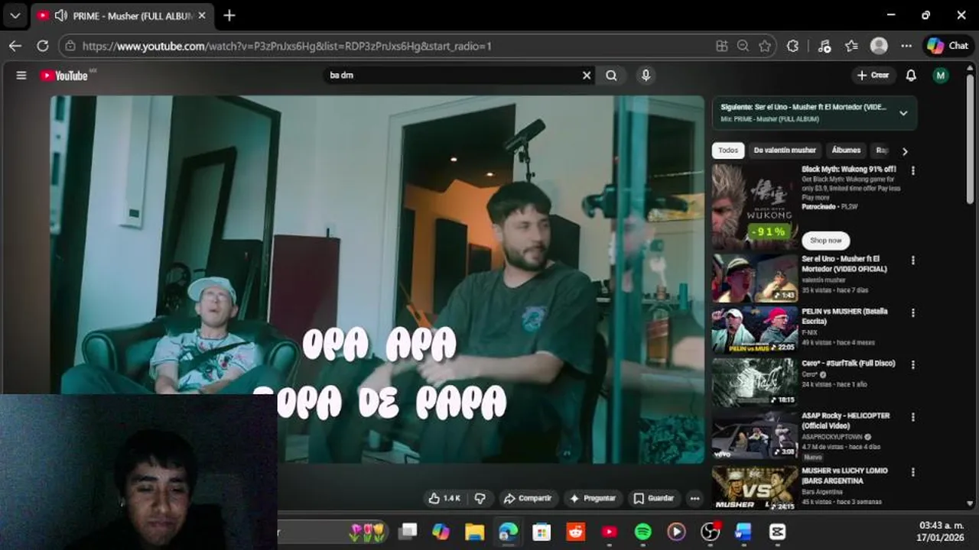Open the taskbar clock and date
The image size is (979, 550).
tap(942, 532)
